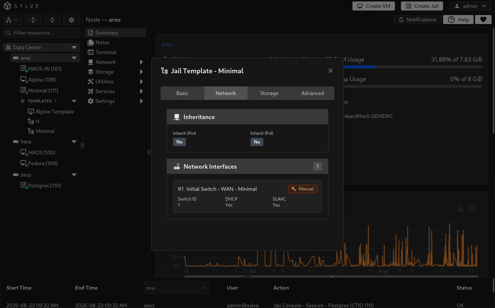Refresh the usage chart

[471, 208]
